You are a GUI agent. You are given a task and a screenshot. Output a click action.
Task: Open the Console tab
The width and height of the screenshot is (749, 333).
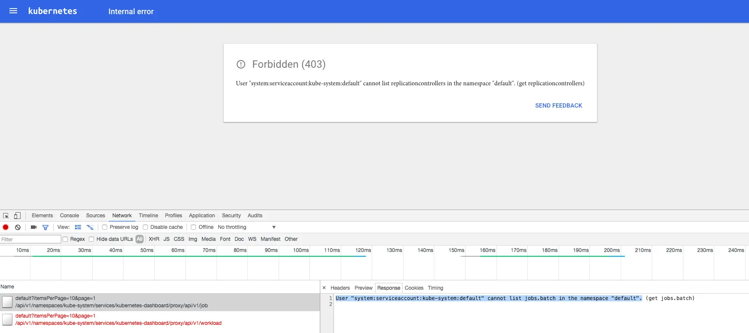click(x=69, y=216)
